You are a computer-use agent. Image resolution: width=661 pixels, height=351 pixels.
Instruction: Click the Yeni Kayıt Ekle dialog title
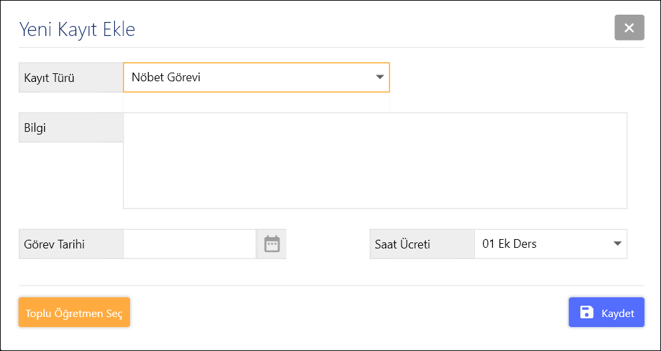click(77, 29)
